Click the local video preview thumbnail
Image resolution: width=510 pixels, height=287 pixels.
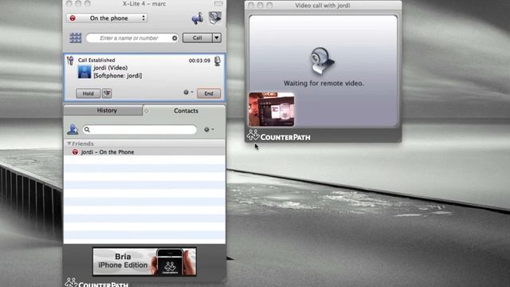coord(271,109)
